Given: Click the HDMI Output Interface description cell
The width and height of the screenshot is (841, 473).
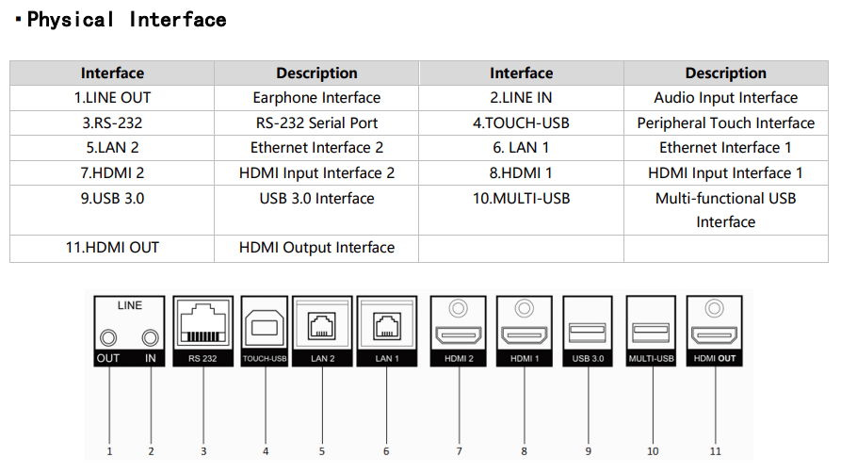Looking at the screenshot, I should pyautogui.click(x=316, y=248).
